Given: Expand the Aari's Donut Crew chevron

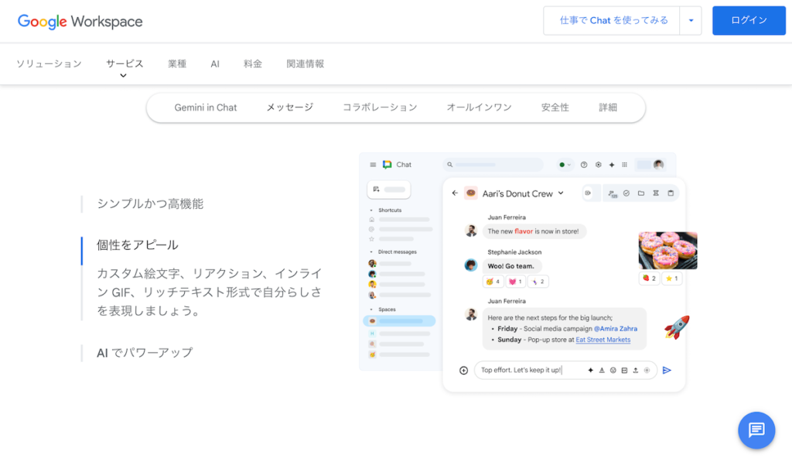Looking at the screenshot, I should click(x=561, y=193).
